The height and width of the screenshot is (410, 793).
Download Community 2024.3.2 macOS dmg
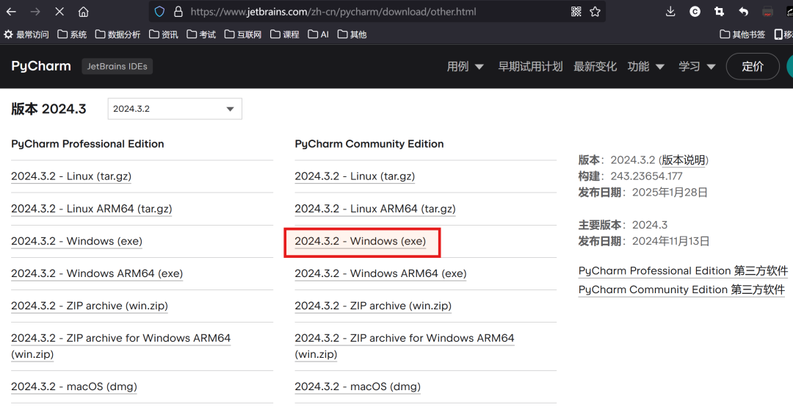click(x=358, y=386)
